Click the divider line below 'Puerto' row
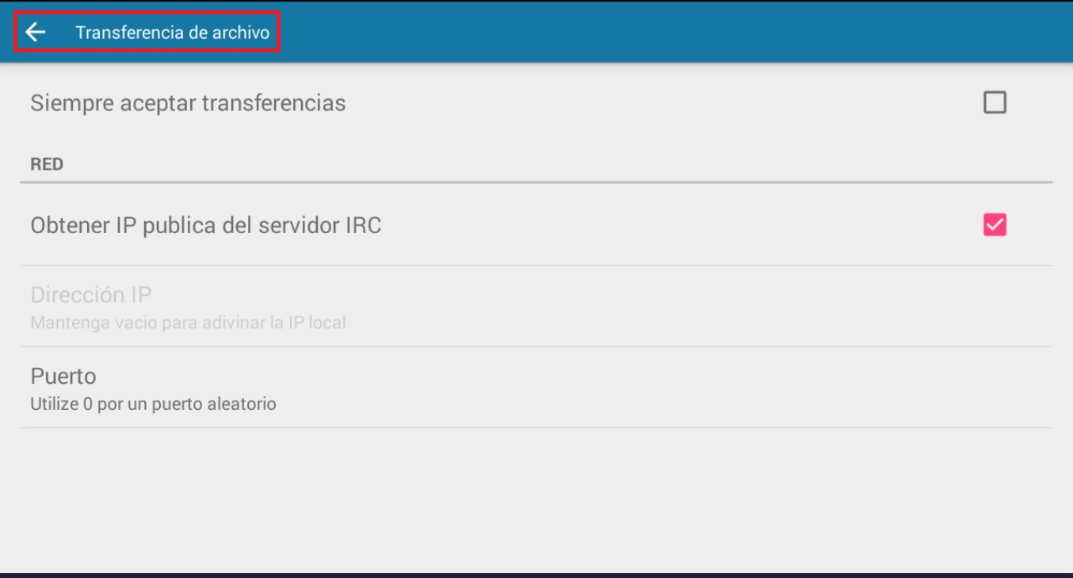Viewport: 1073px width, 578px height. (x=536, y=428)
